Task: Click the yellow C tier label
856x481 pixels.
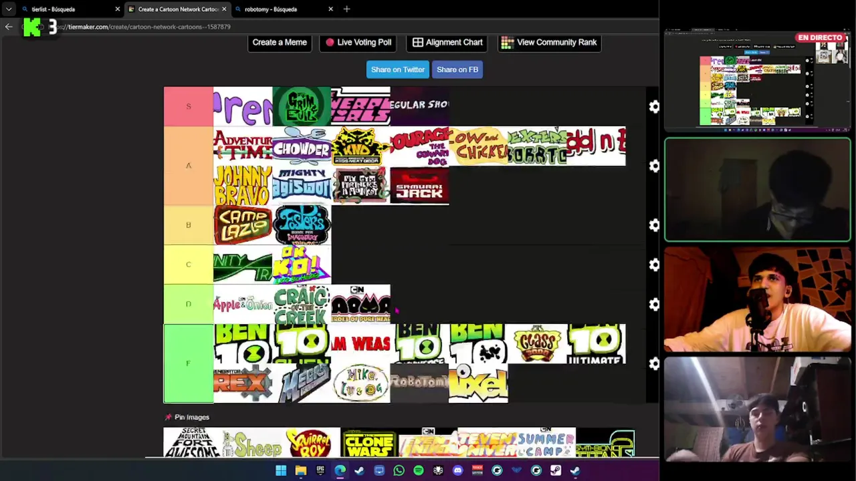Action: click(189, 265)
